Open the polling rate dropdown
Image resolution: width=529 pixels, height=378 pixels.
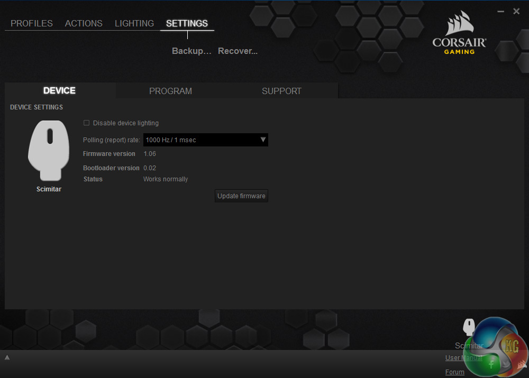[x=206, y=140]
